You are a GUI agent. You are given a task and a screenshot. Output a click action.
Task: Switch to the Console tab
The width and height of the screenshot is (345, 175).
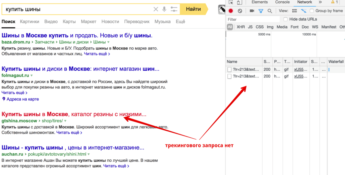tap(282, 2)
